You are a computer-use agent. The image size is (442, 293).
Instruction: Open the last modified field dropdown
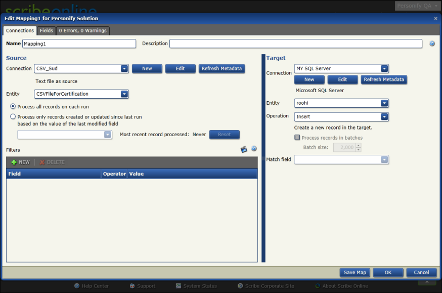click(x=107, y=135)
